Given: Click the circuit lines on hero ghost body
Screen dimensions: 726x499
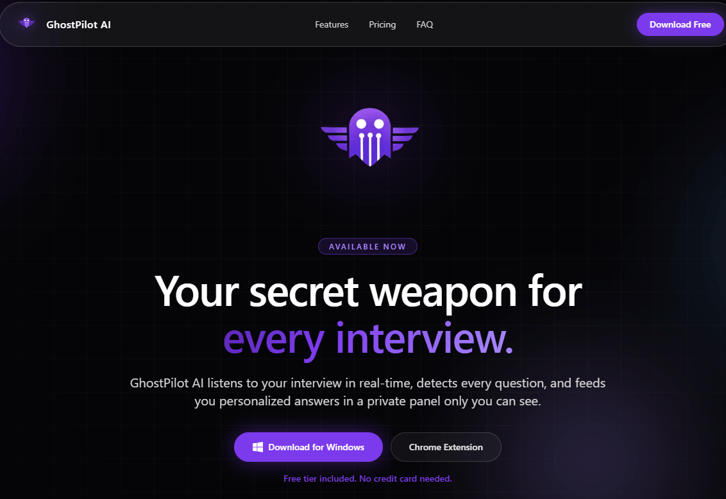Looking at the screenshot, I should click(370, 148).
